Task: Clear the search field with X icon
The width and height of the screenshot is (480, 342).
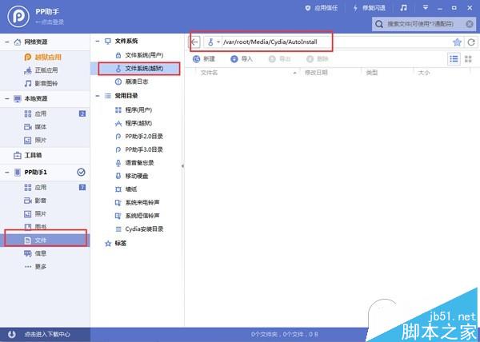Action: tap(470, 24)
